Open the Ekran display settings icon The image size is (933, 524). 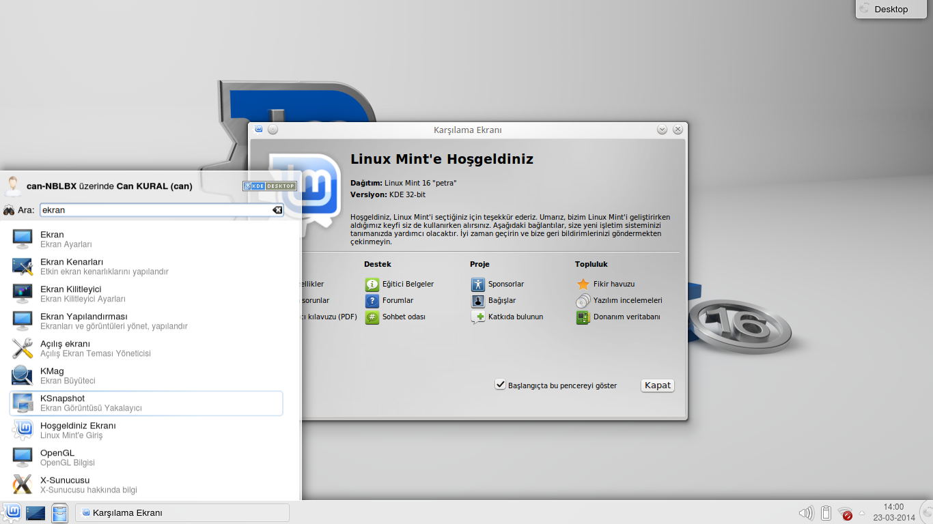23,239
